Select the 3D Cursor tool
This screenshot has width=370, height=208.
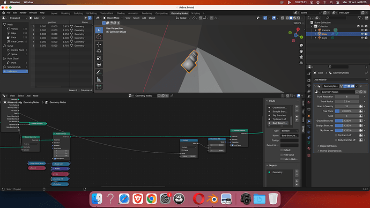[x=99, y=37]
